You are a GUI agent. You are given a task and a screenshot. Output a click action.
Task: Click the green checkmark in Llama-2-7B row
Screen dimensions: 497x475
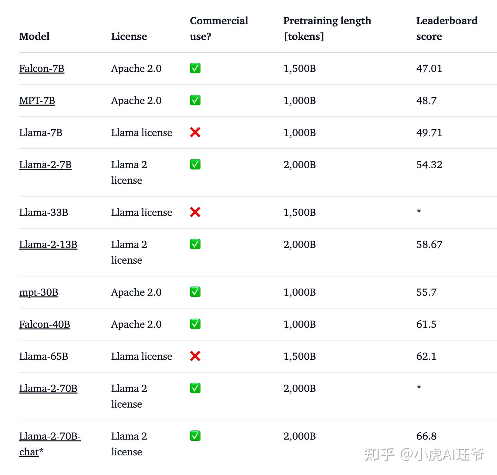point(195,164)
